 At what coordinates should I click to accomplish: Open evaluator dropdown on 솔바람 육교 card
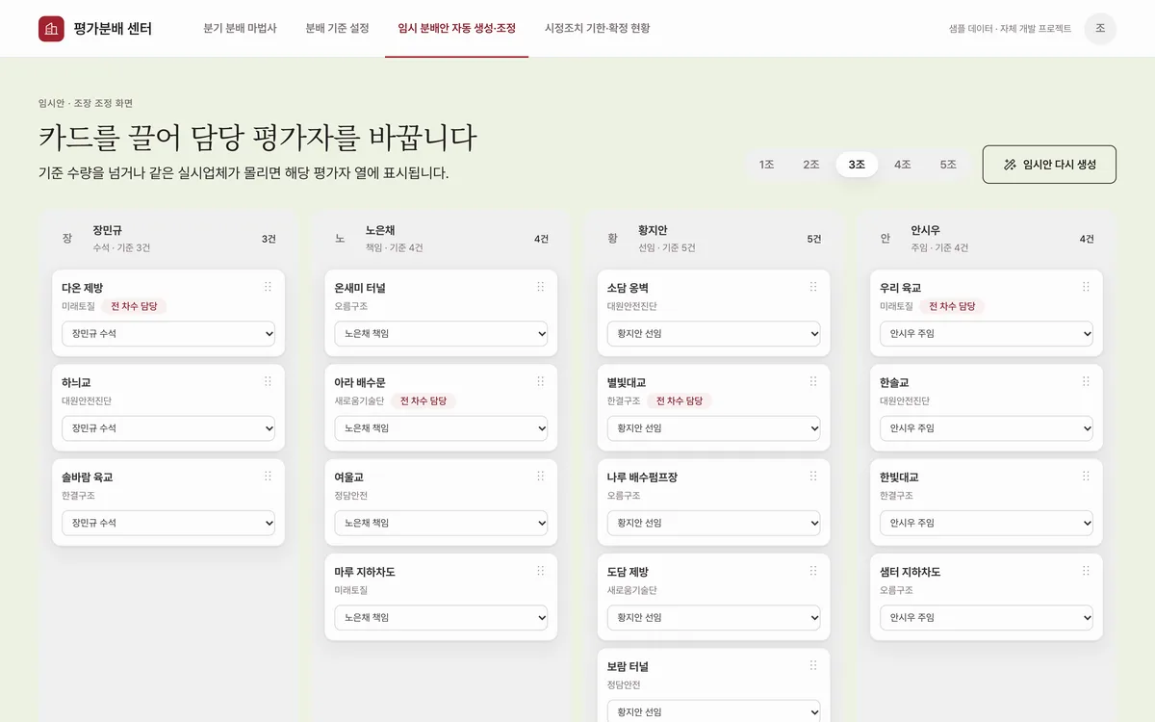click(168, 524)
